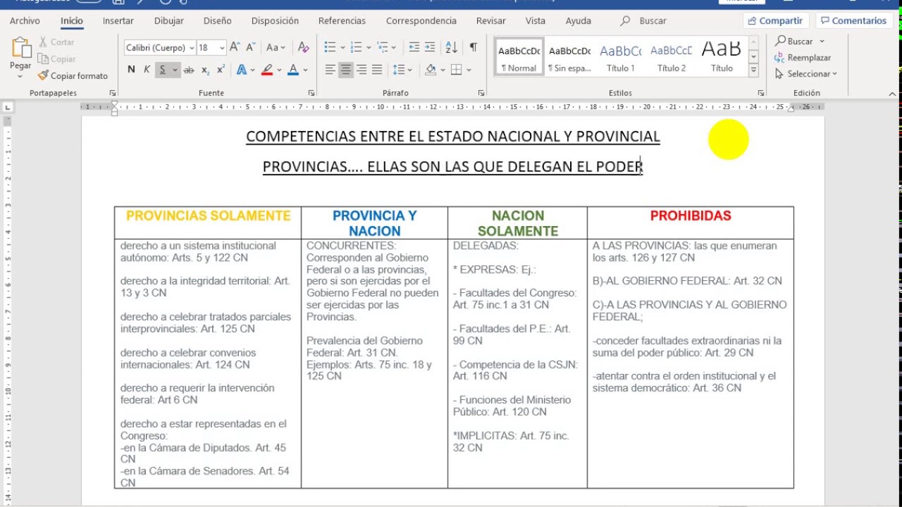Expand the Pegar dropdown arrow
The height and width of the screenshot is (507, 902).
[20, 76]
